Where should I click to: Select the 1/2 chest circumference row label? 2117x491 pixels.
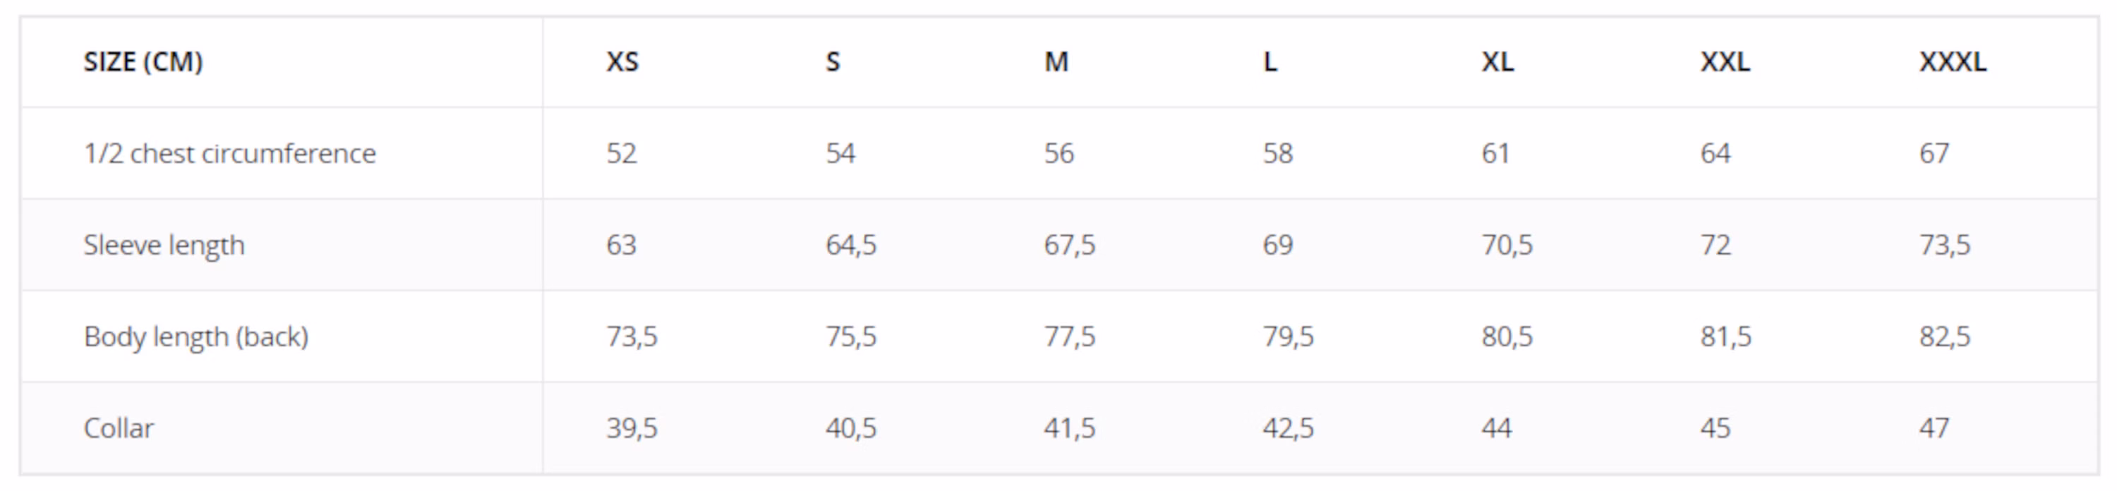pyautogui.click(x=229, y=154)
